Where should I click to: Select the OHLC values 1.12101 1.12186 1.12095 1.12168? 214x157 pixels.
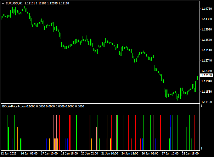pos(47,3)
